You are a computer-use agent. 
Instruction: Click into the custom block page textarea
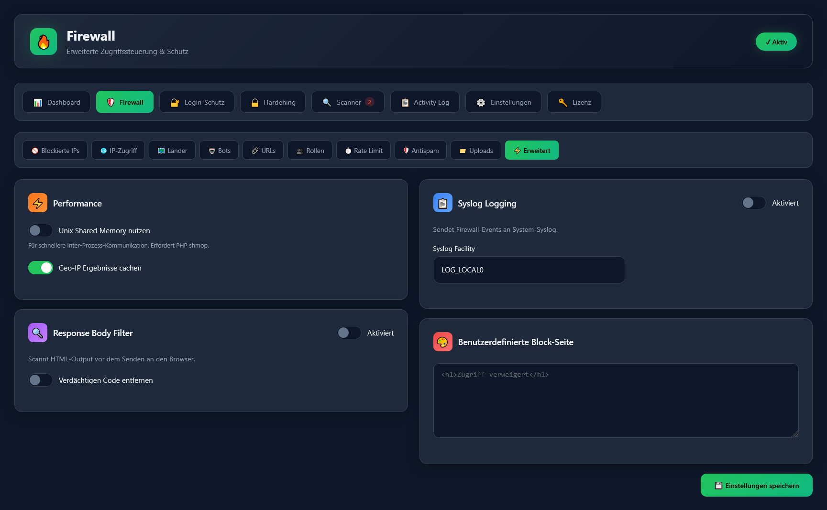616,401
